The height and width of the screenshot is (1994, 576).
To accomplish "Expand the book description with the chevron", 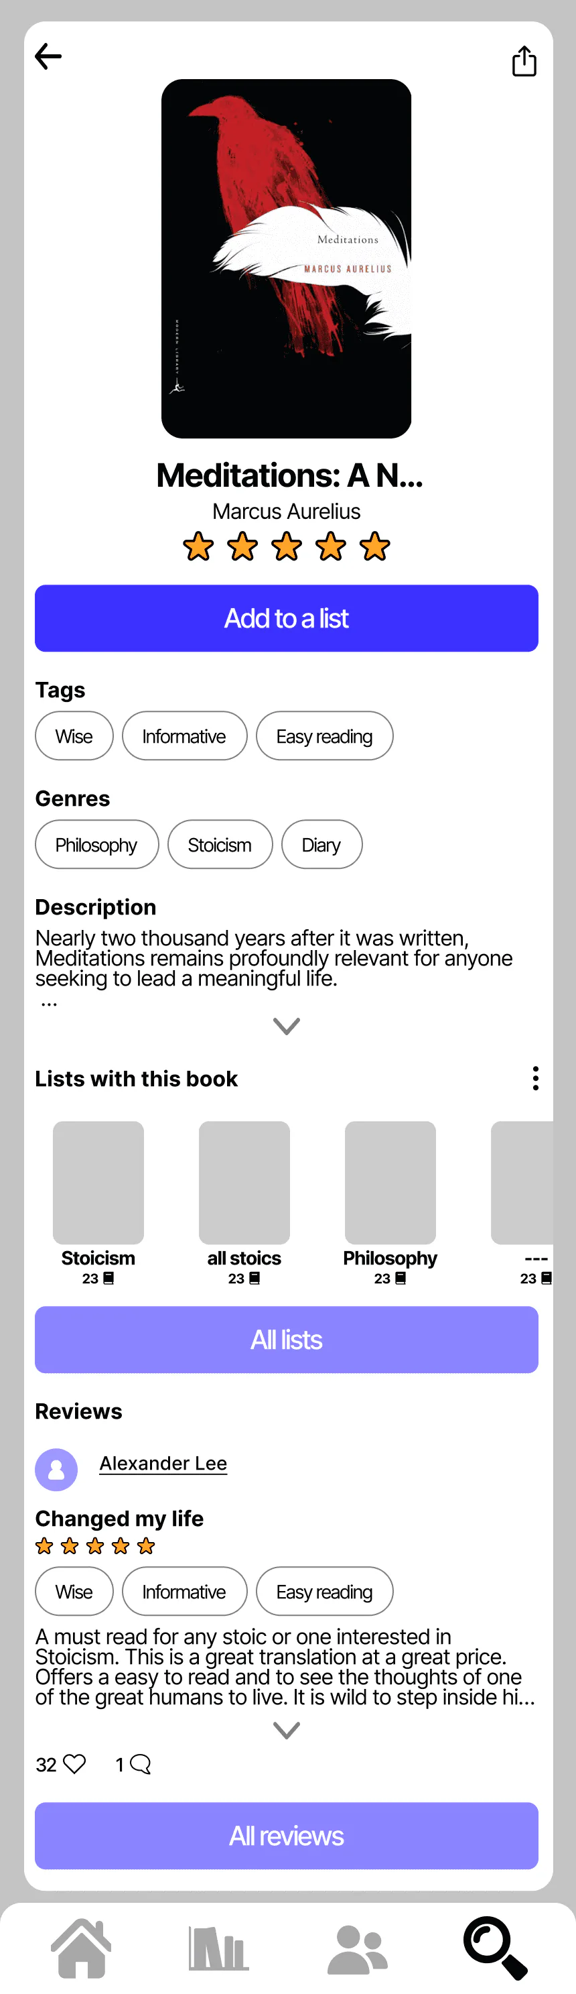I will (286, 1026).
